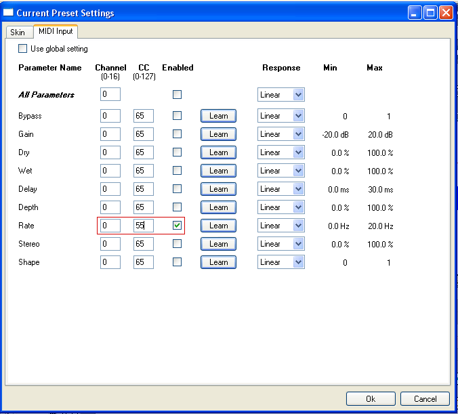Maximize the Current Preset Settings window

pyautogui.click(x=430, y=13)
